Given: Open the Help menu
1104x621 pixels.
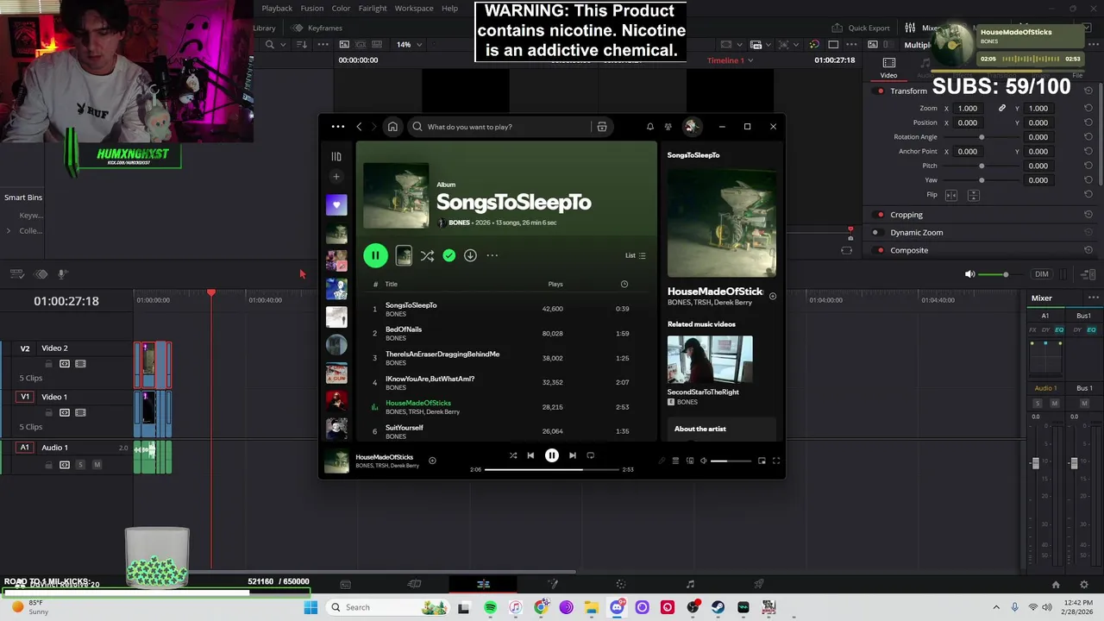Looking at the screenshot, I should pyautogui.click(x=450, y=9).
